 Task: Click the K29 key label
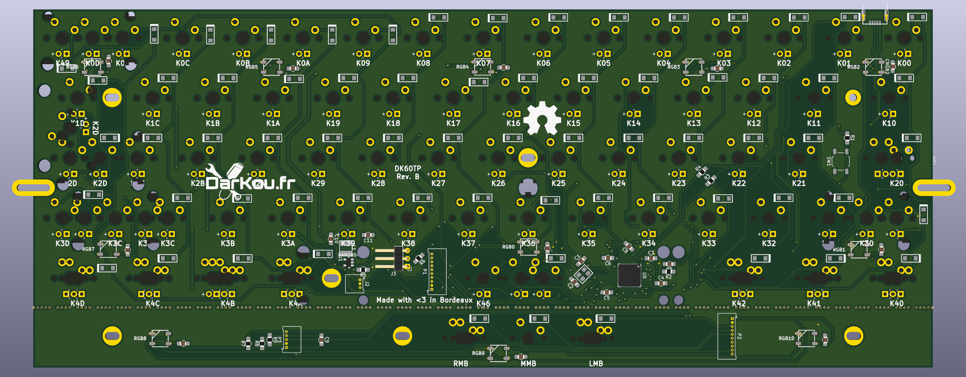pyautogui.click(x=318, y=183)
